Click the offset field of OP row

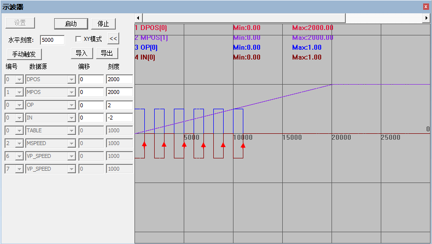(91, 105)
